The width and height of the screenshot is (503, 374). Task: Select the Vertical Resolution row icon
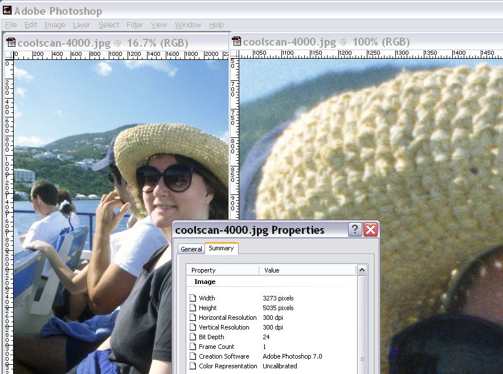[x=193, y=327]
